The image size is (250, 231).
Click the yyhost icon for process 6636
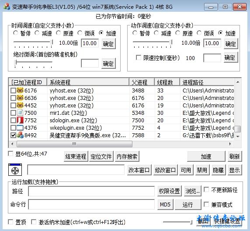pyautogui.click(x=20, y=98)
